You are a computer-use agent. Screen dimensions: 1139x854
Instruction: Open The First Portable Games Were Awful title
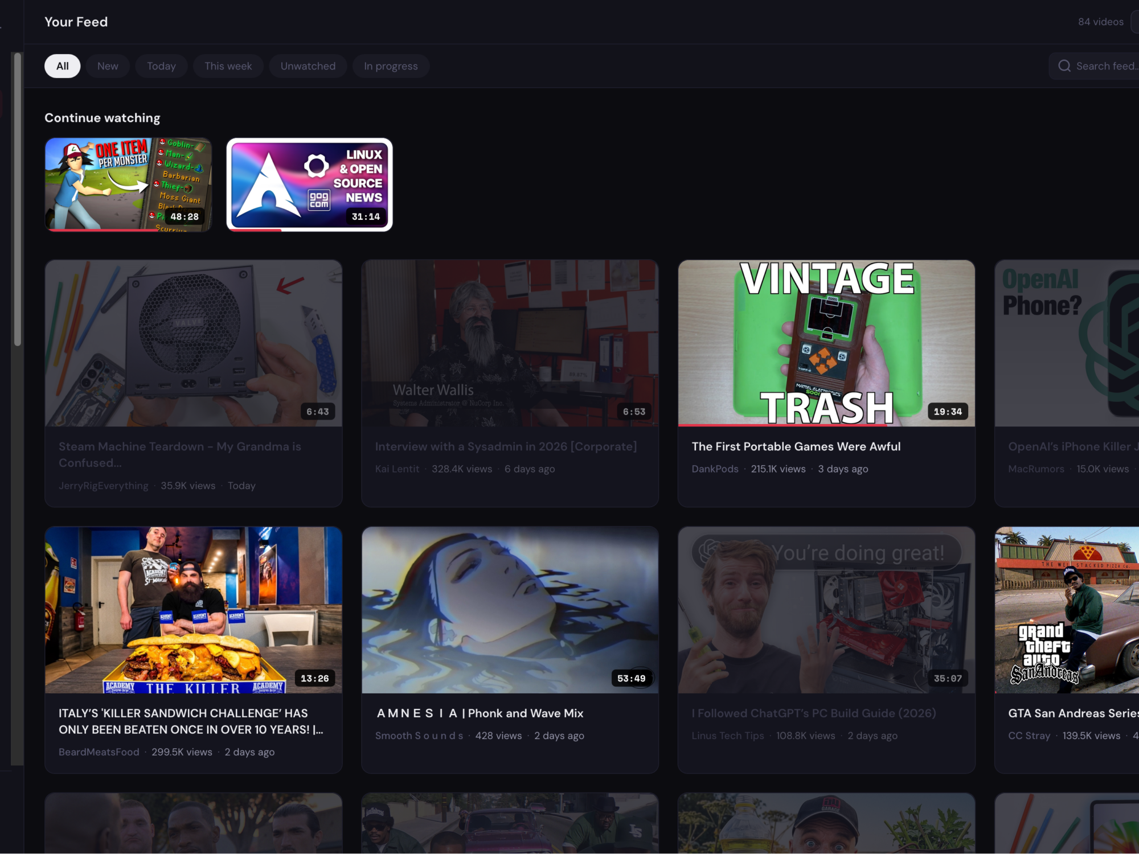point(796,446)
